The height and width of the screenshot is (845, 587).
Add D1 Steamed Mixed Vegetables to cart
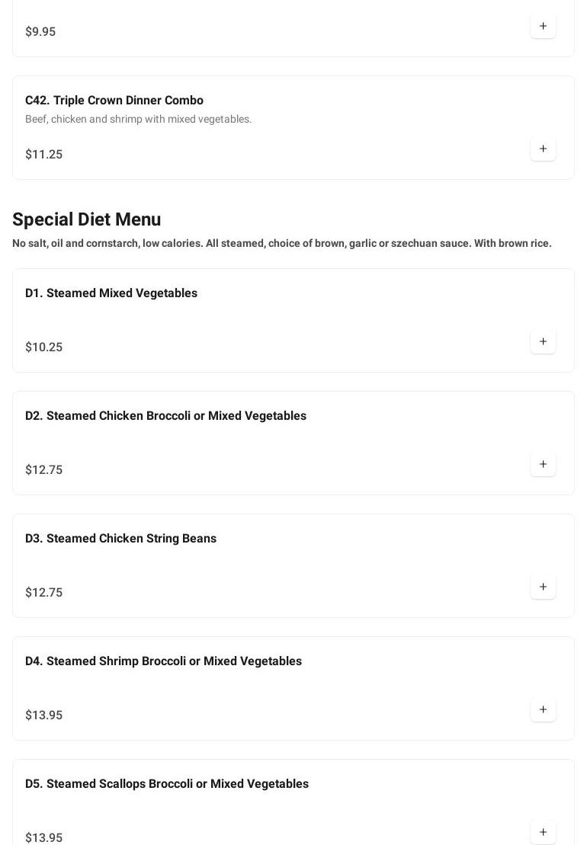(543, 341)
